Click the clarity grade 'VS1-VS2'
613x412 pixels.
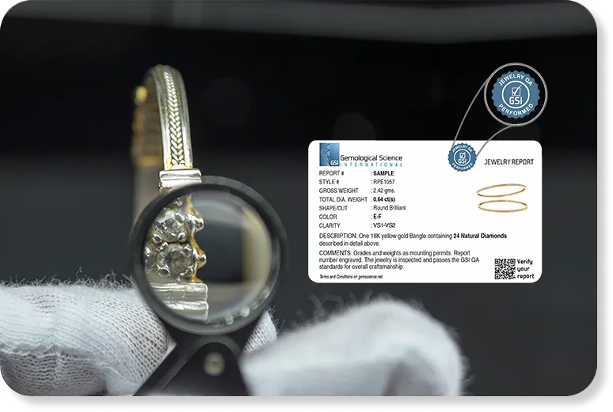384,225
